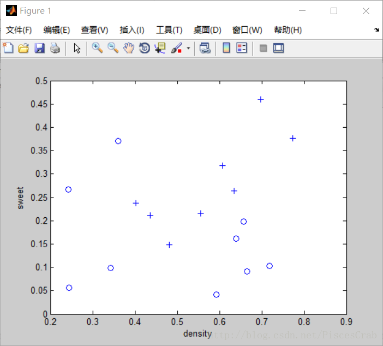Click the 'sweet' y-axis label
Viewport: 383px width, 346px height.
[x=21, y=198]
